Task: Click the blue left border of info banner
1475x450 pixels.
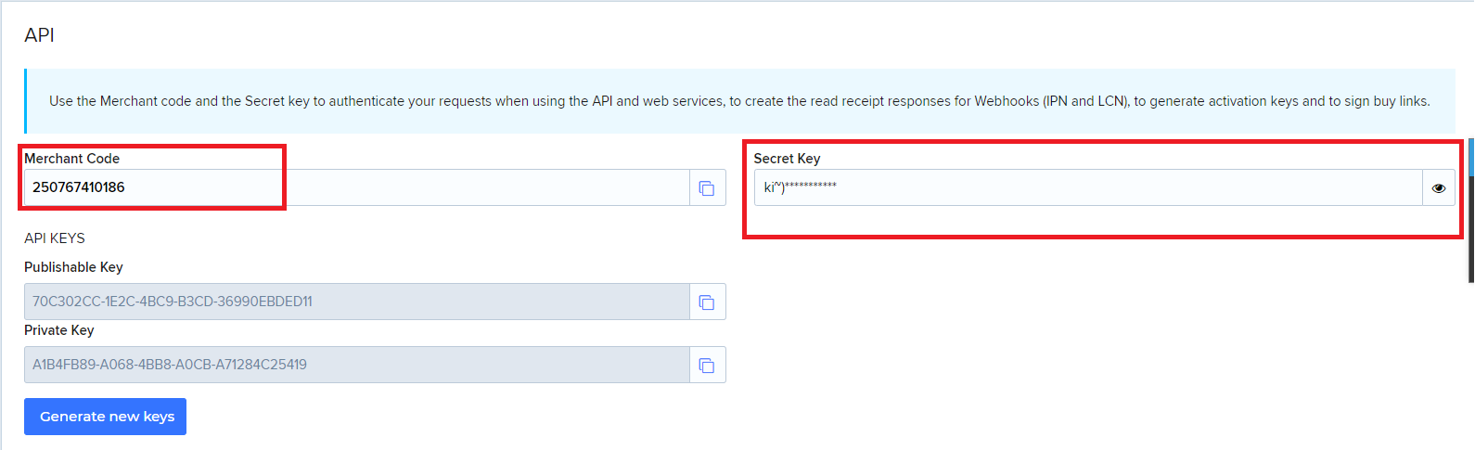Action: point(25,101)
